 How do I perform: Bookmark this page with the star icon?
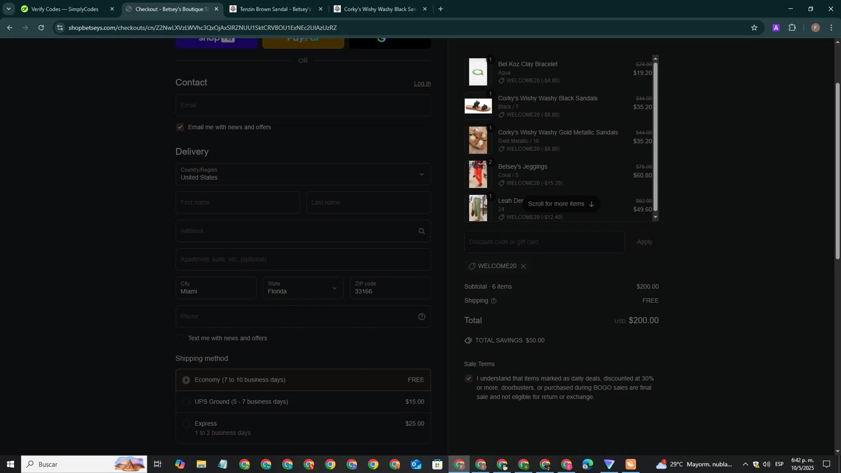754,27
